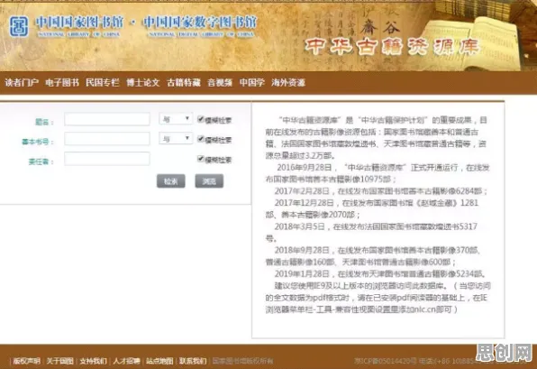Focus the 责任者 input field
The width and height of the screenshot is (537, 369).
click(x=107, y=159)
